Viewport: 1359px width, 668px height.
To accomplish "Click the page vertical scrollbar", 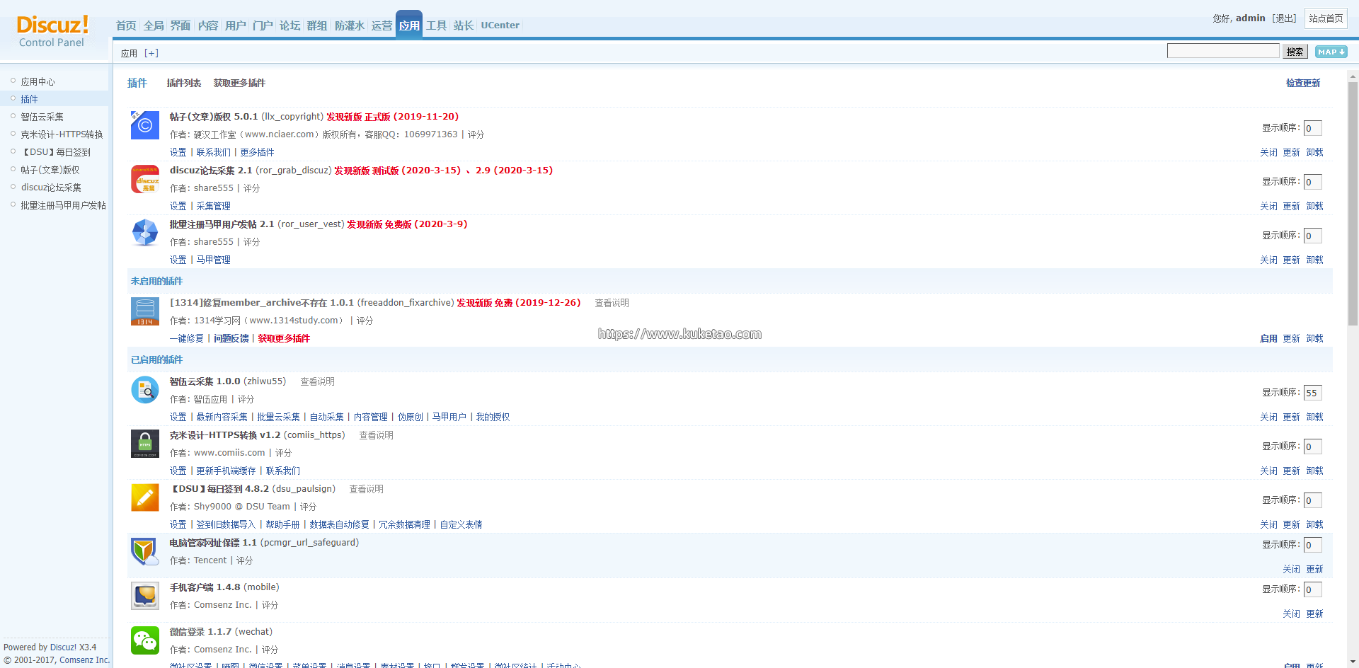I will tap(1353, 204).
